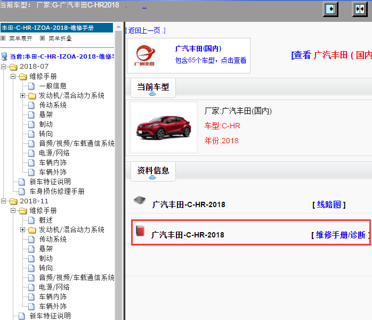Viewport: 372px width, 320px height.
Task: Collapse the 2018-07 tree node
Action: tap(3, 67)
